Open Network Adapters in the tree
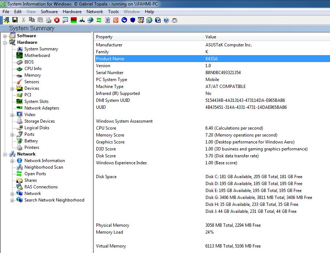This screenshot has width=330, height=253. click(42, 108)
